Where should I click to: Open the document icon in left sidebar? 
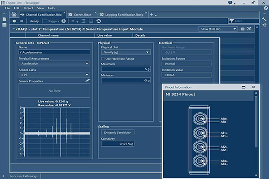[x=4, y=19]
